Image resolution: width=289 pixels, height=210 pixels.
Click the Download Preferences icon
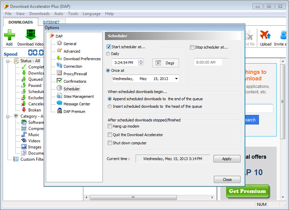coord(59,58)
